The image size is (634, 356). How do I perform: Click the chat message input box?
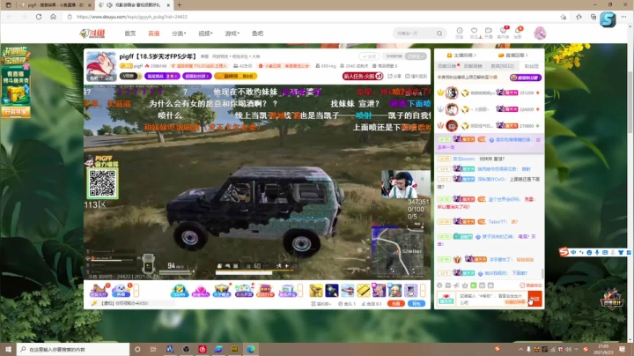pos(492,299)
